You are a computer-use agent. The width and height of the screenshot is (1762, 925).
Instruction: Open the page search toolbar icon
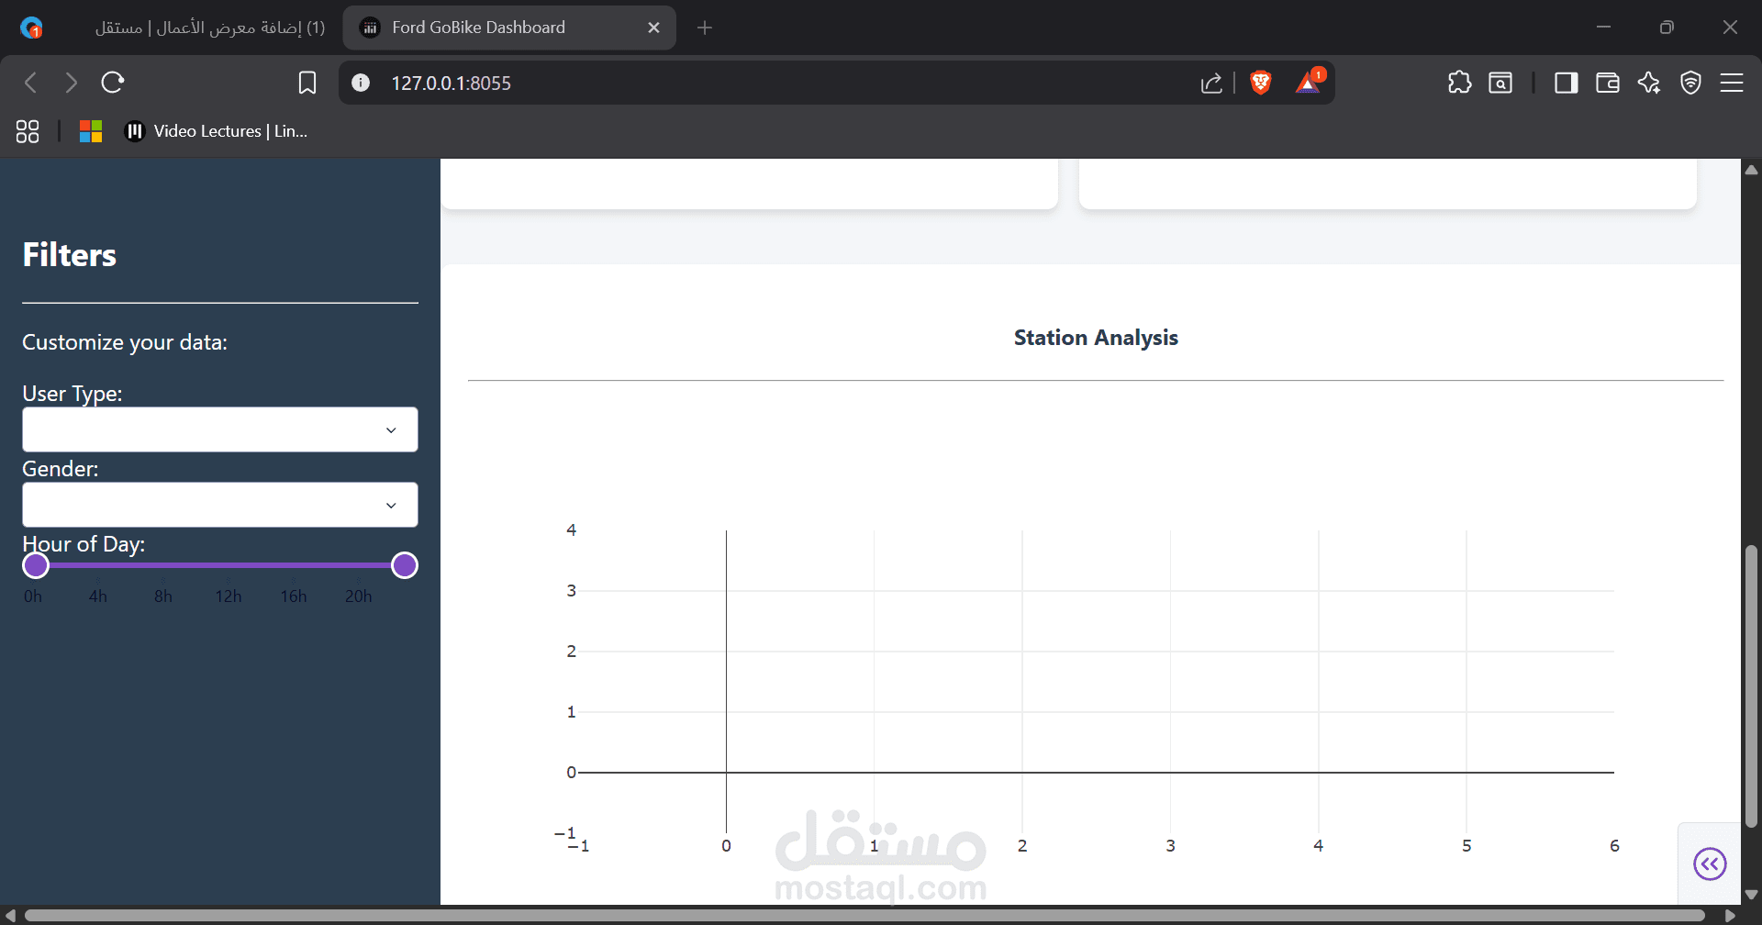tap(1500, 83)
